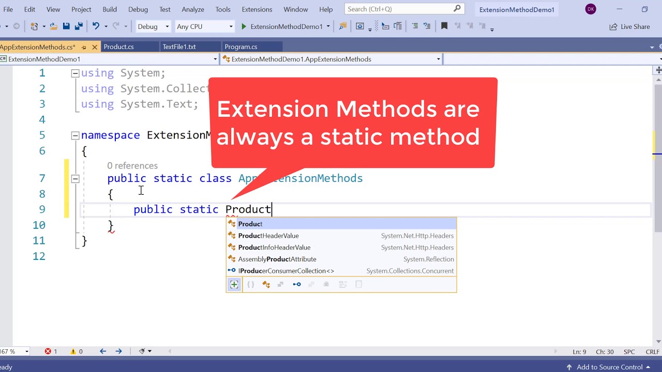Click the comment out selected lines icon
The height and width of the screenshot is (372, 662).
(x=415, y=26)
